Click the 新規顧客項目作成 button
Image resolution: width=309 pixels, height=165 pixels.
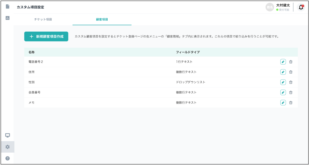pyautogui.click(x=46, y=36)
